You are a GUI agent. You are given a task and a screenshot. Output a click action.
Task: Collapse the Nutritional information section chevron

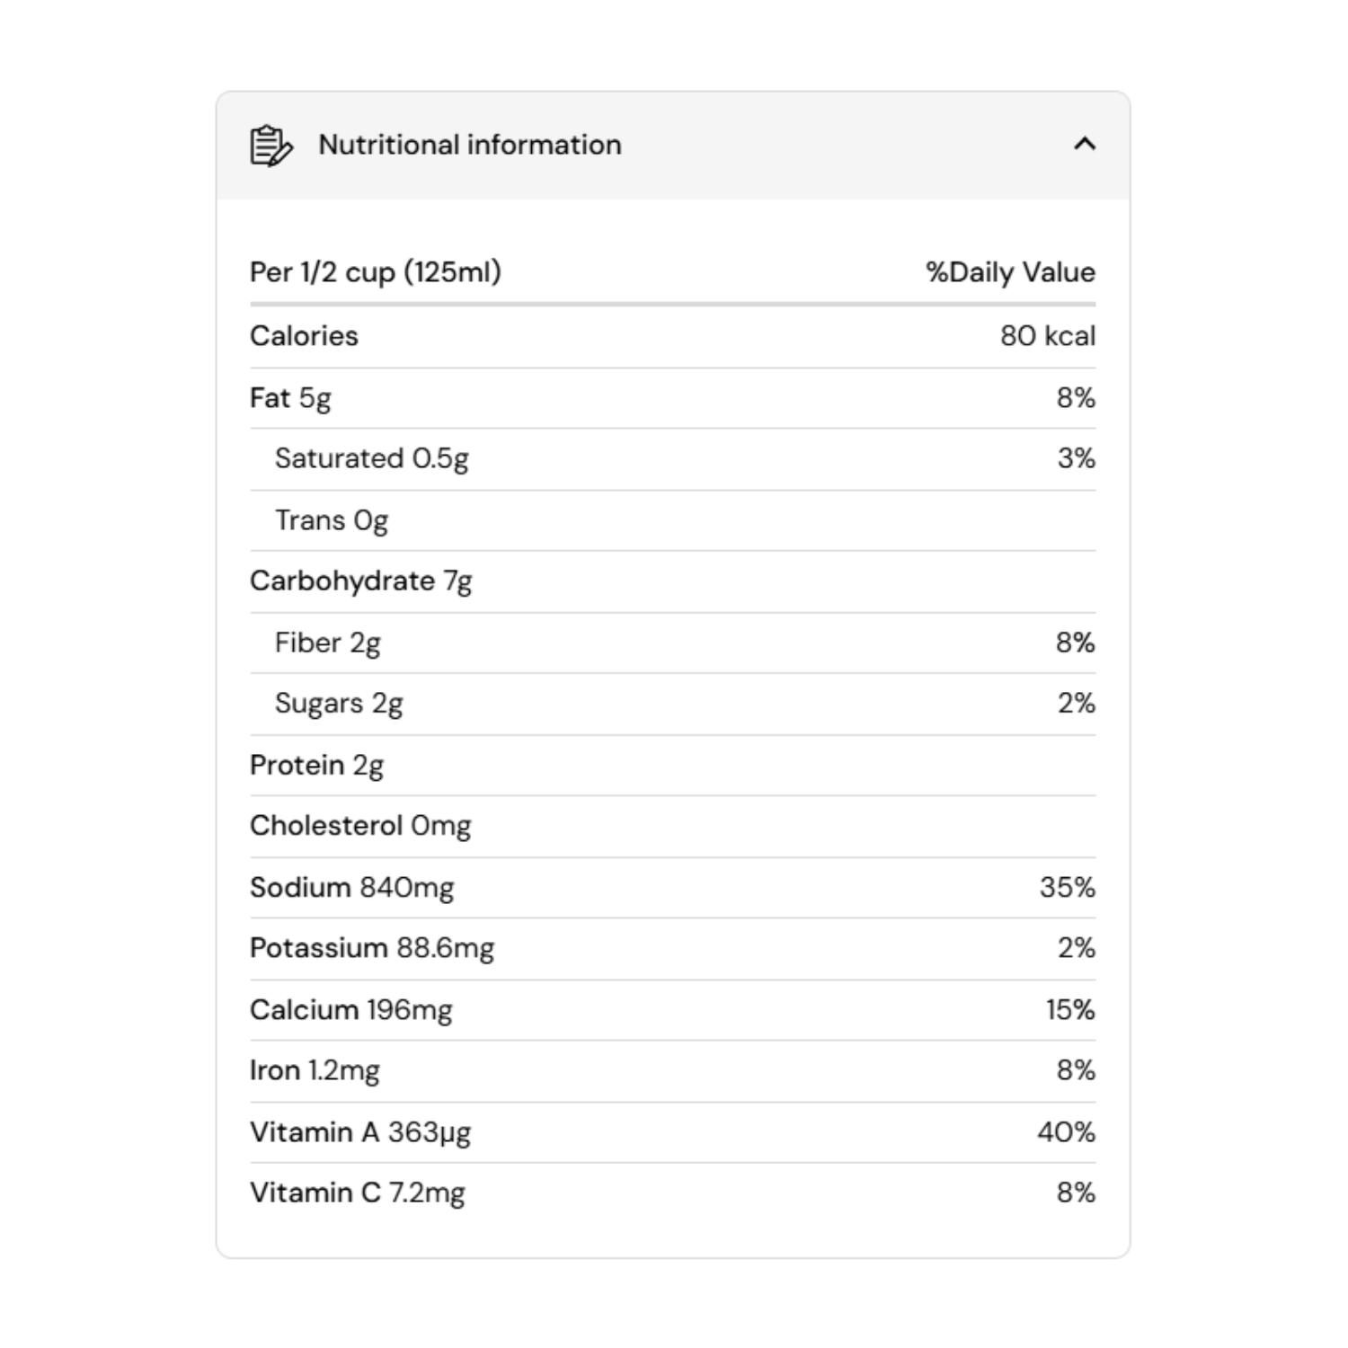1085,144
